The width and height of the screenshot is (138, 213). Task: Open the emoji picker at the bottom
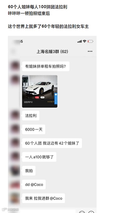[x=82, y=212]
